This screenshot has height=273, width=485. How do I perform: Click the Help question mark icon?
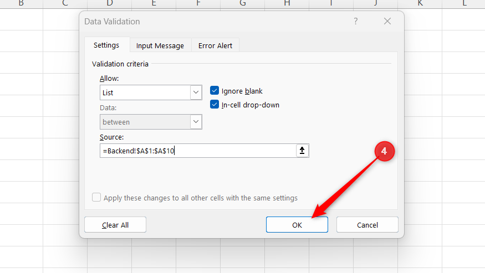tap(356, 22)
